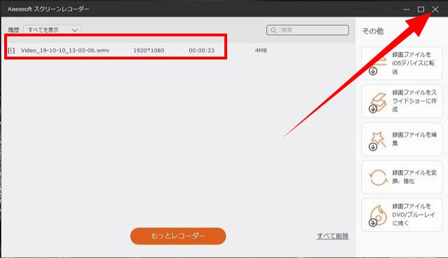Click the 4MB file size value
Image resolution: width=448 pixels, height=258 pixels.
pyautogui.click(x=261, y=50)
